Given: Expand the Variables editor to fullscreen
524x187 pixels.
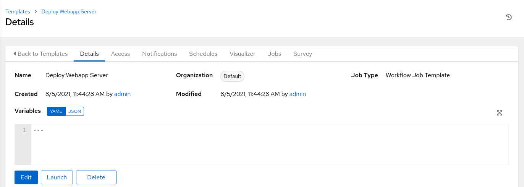Looking at the screenshot, I should tap(499, 113).
